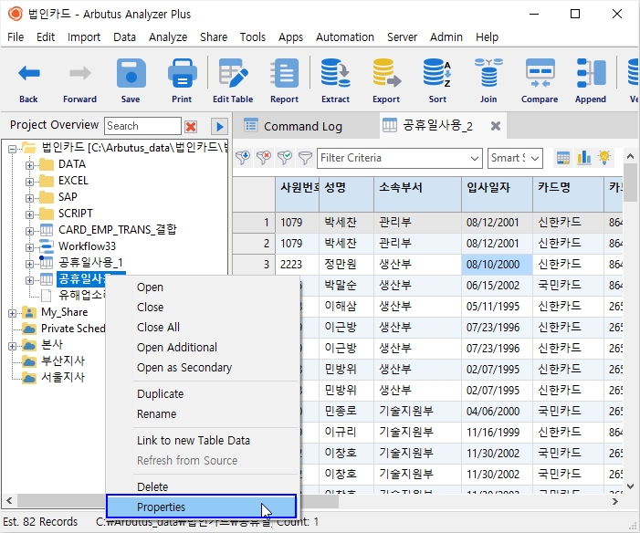Viewport: 640px width, 533px height.
Task: Click the Print toolbar icon
Action: click(182, 73)
